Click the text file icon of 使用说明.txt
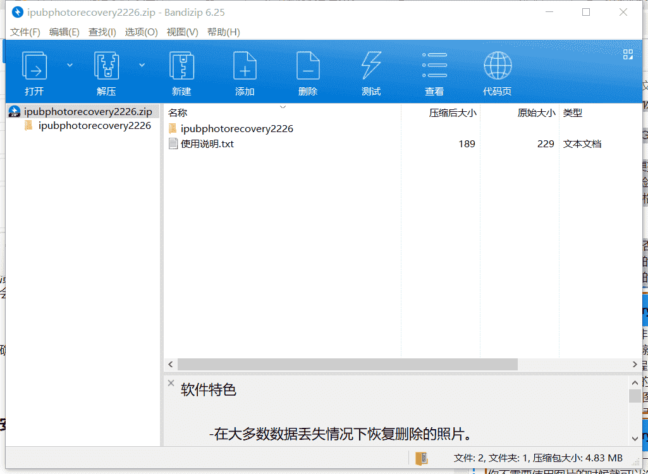 [173, 144]
